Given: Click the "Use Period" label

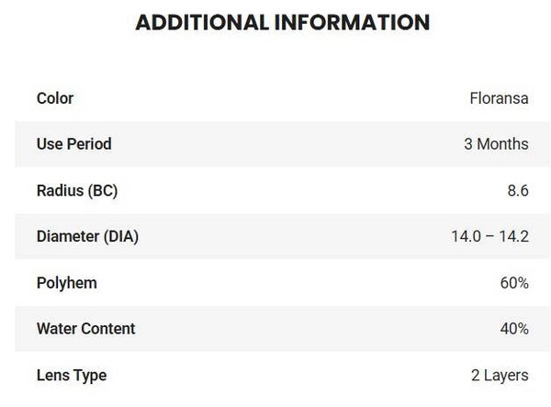Looking at the screenshot, I should (73, 144).
